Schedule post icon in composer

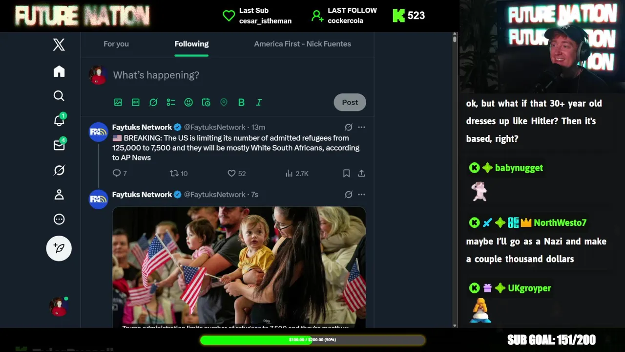(206, 102)
